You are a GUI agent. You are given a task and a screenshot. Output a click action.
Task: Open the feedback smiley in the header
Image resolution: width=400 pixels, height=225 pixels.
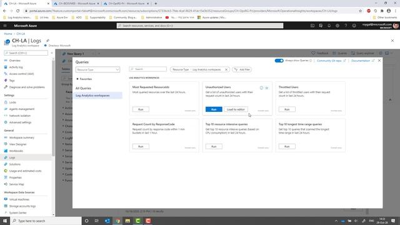click(x=354, y=26)
